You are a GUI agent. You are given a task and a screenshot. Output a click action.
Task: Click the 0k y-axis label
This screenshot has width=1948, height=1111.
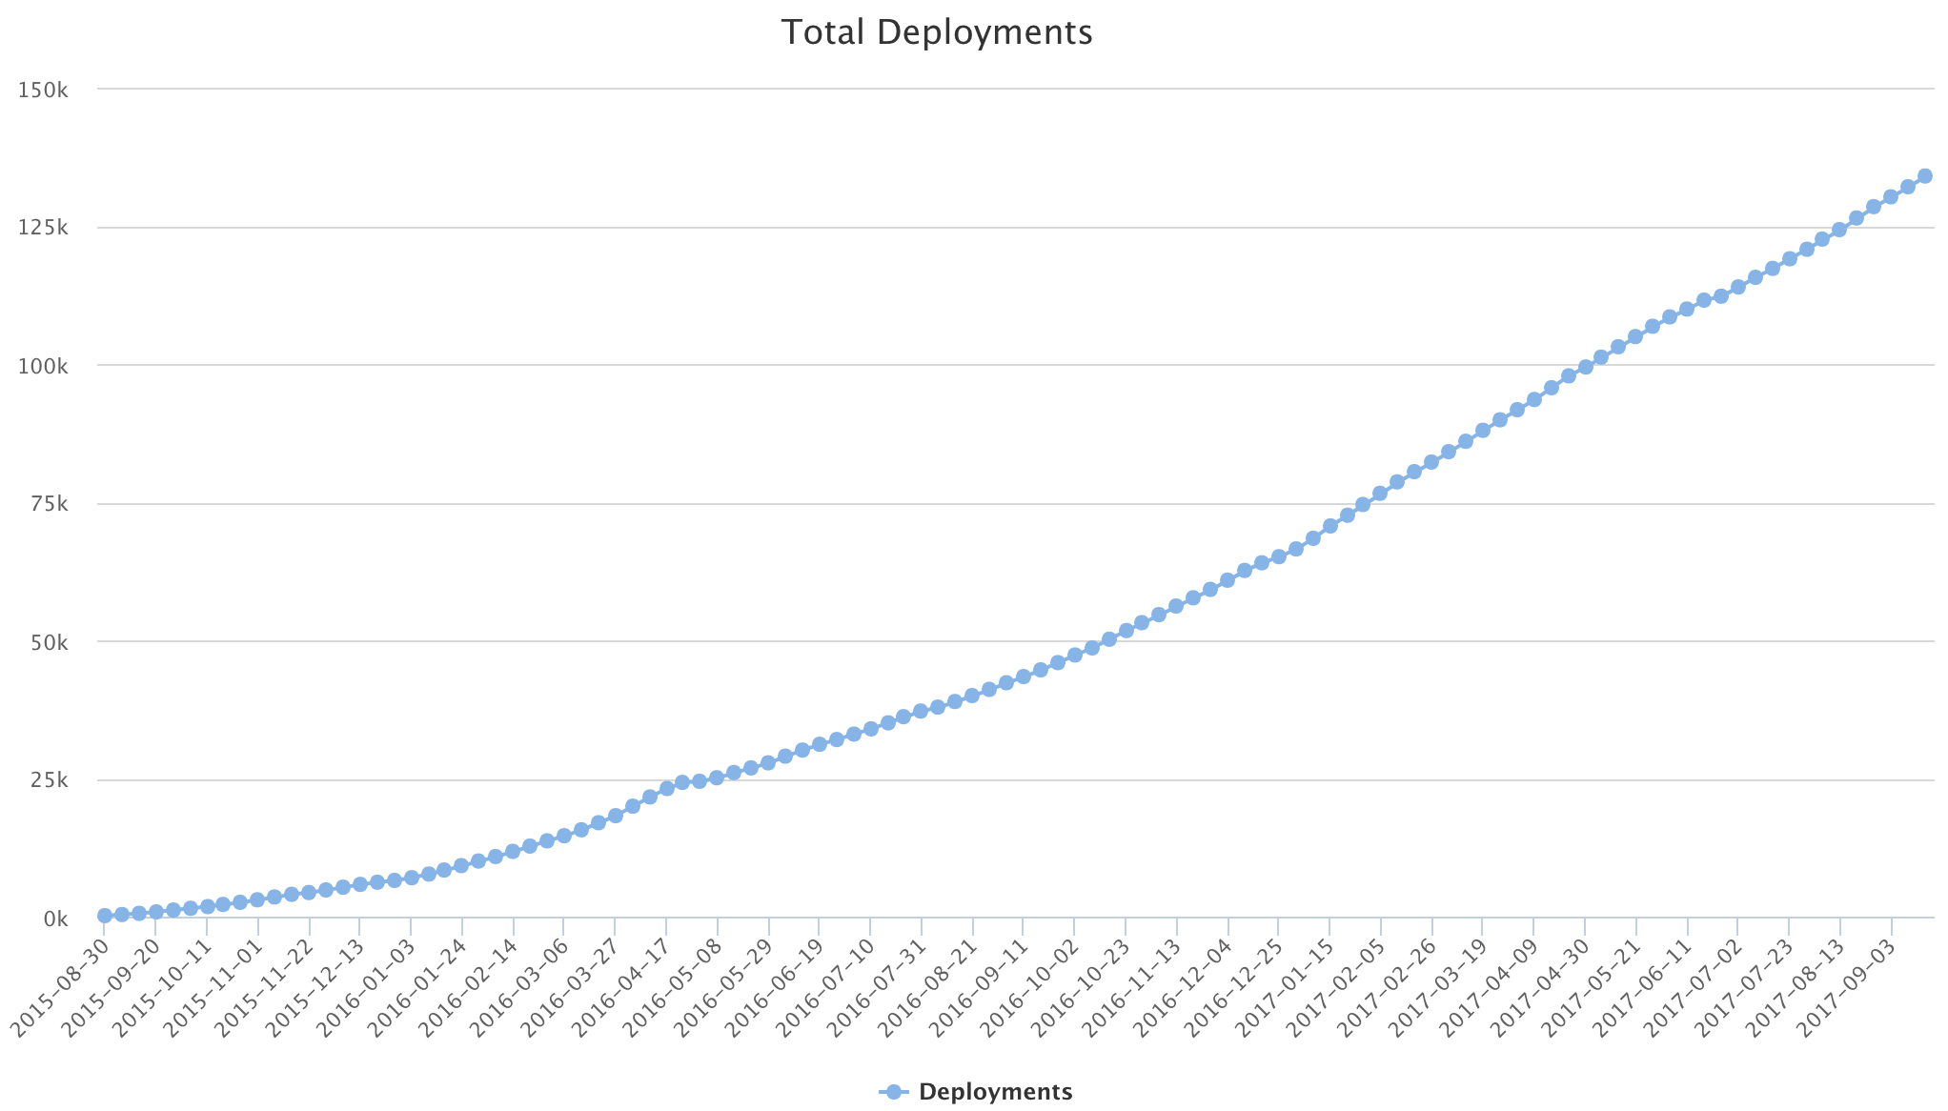point(54,919)
